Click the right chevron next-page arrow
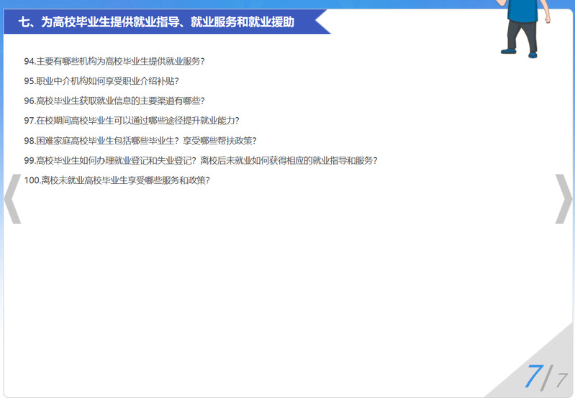Screen dimensions: 575x398 tap(563, 199)
